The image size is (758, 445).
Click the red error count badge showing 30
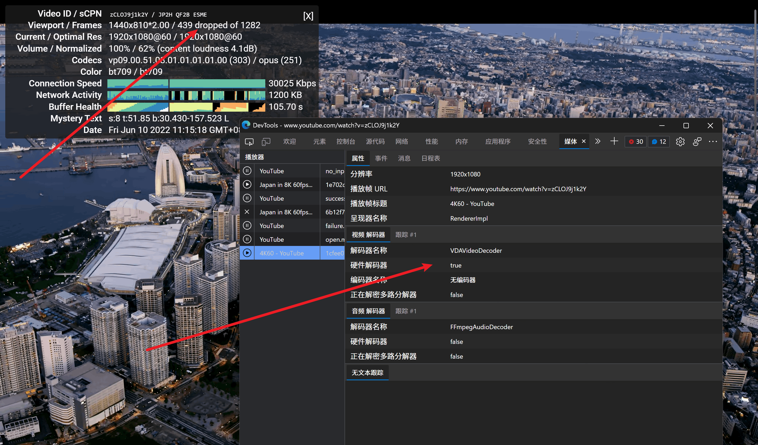coord(636,142)
